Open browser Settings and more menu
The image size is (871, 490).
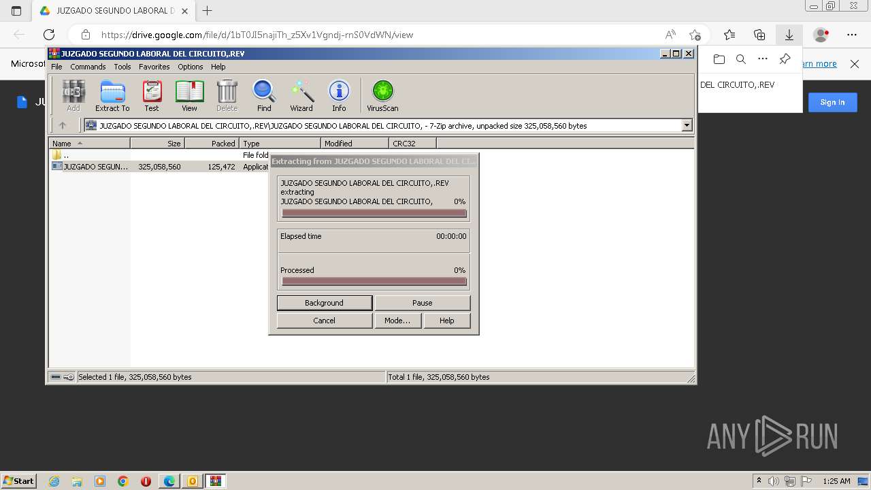coord(852,35)
